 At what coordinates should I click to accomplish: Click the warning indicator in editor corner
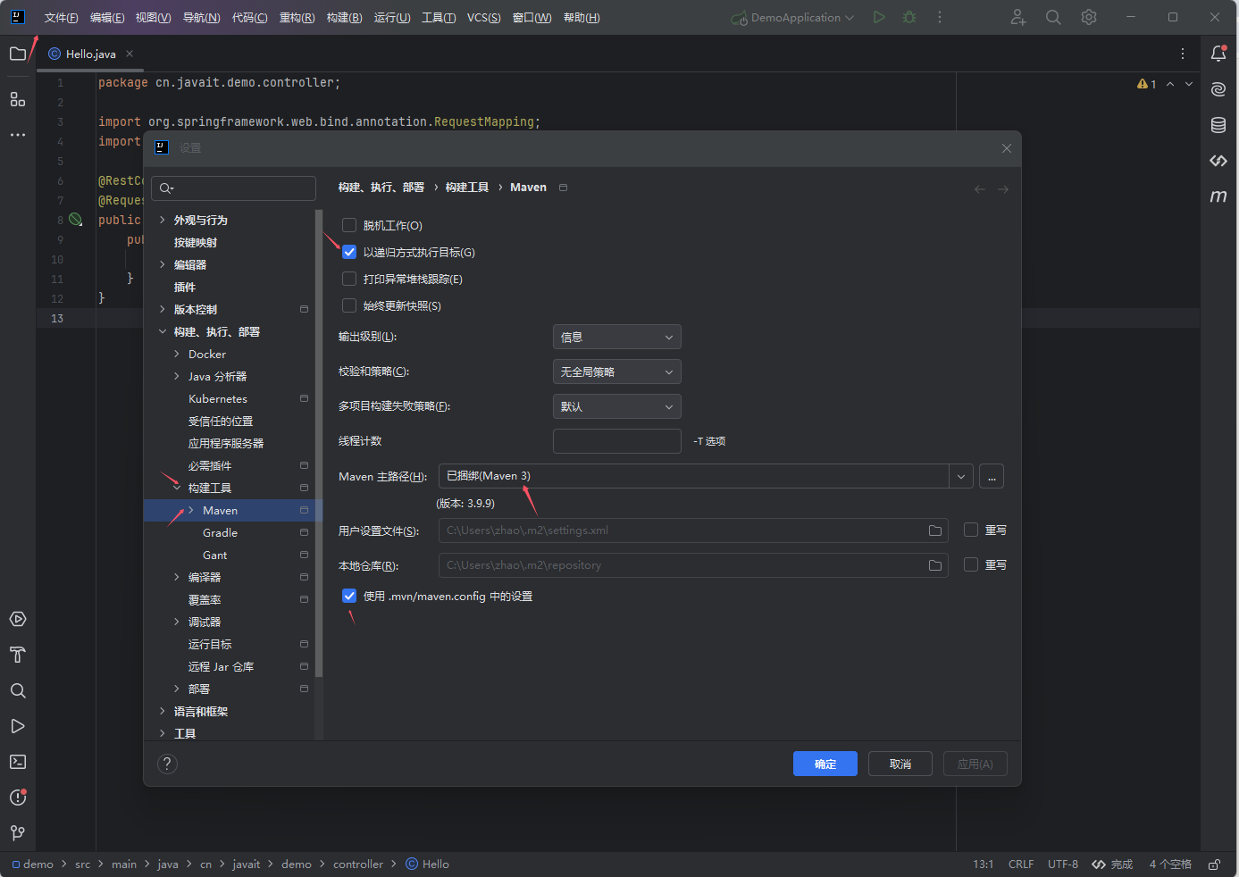pyautogui.click(x=1147, y=84)
